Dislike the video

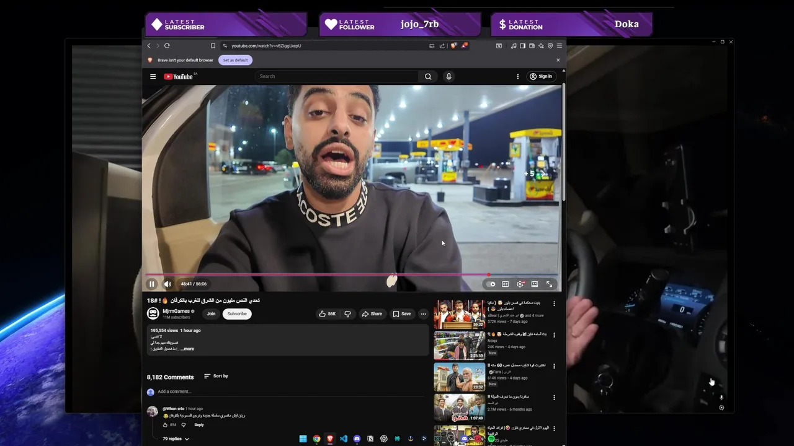(x=347, y=314)
